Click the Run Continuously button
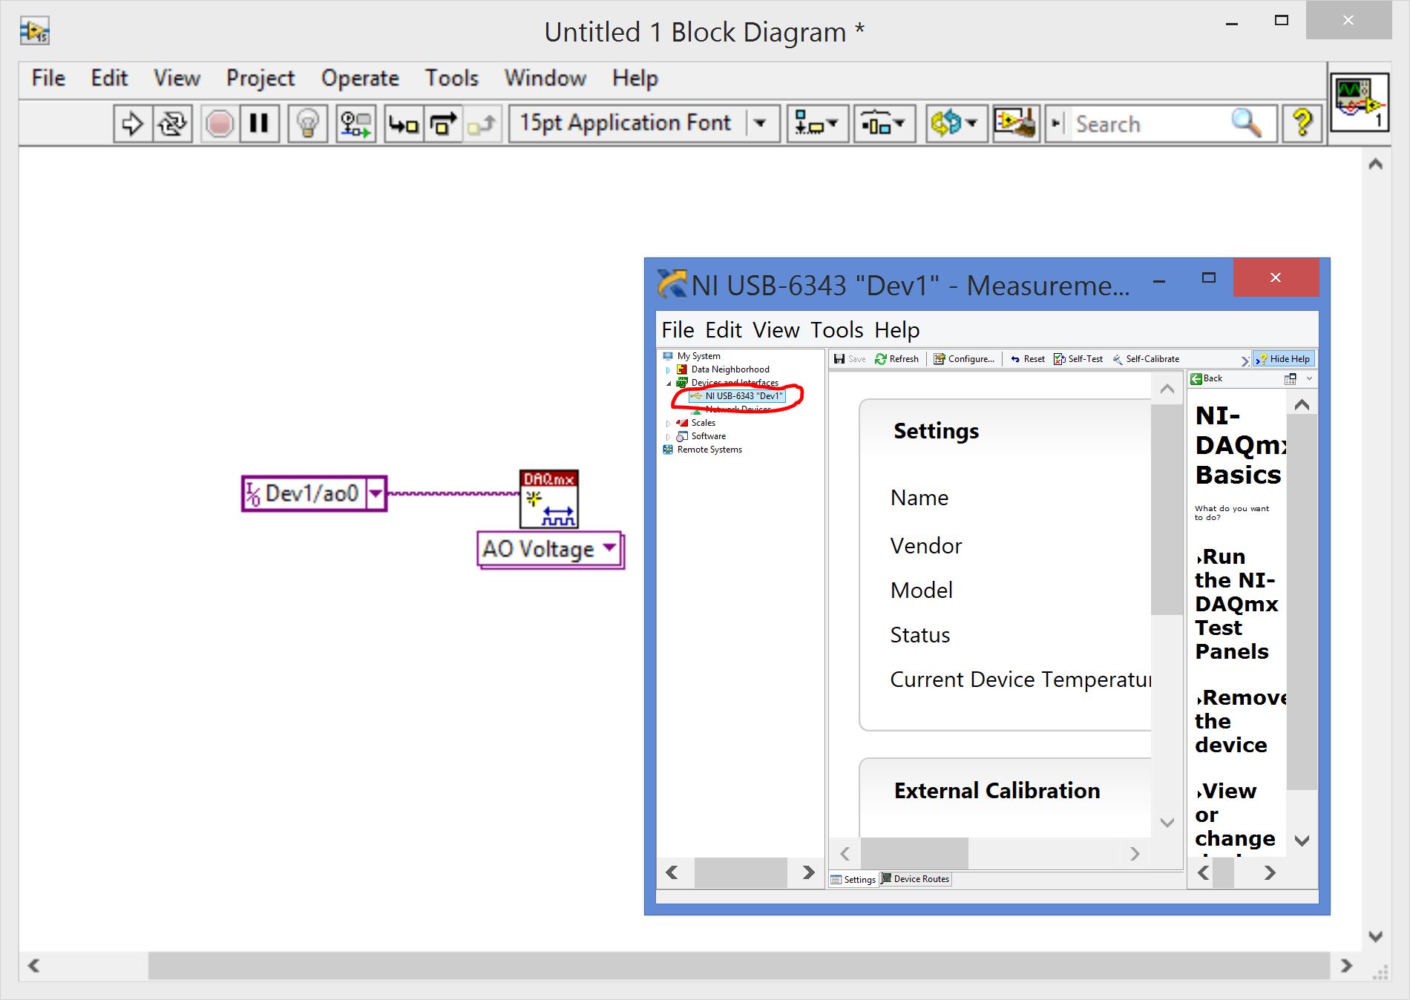This screenshot has width=1410, height=1000. coord(172,123)
